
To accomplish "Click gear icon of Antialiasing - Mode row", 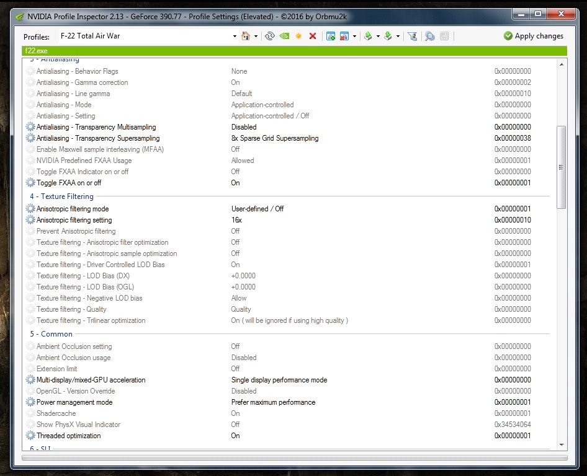I will pyautogui.click(x=30, y=105).
